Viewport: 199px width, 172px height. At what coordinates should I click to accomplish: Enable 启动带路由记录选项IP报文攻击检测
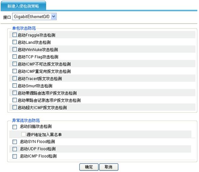[15, 100]
